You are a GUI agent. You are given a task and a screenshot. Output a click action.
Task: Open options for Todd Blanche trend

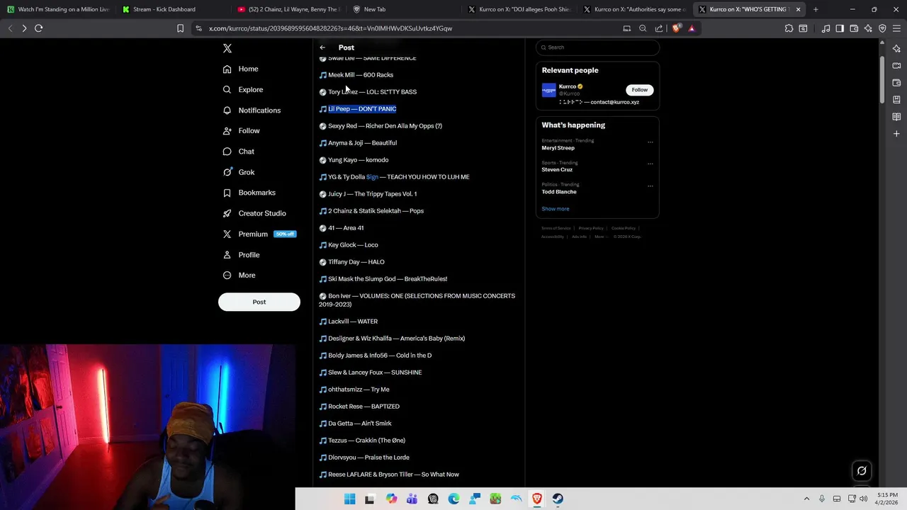(x=650, y=186)
